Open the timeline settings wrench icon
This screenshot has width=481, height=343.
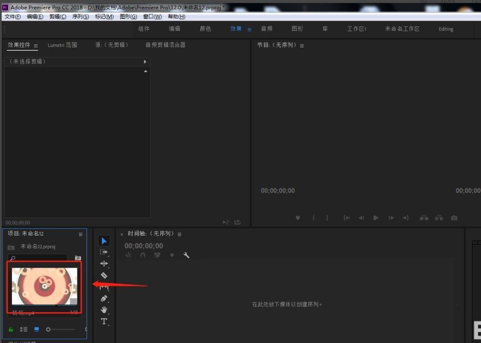(186, 255)
